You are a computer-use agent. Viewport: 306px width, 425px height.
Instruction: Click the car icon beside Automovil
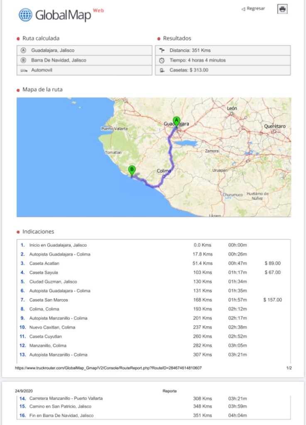(23, 70)
